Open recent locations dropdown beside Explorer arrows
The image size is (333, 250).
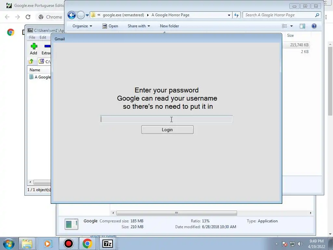(87, 15)
